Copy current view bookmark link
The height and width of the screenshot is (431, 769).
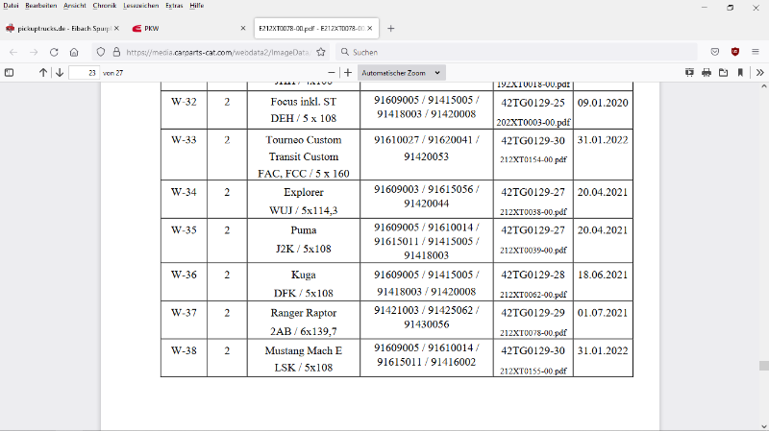(740, 73)
